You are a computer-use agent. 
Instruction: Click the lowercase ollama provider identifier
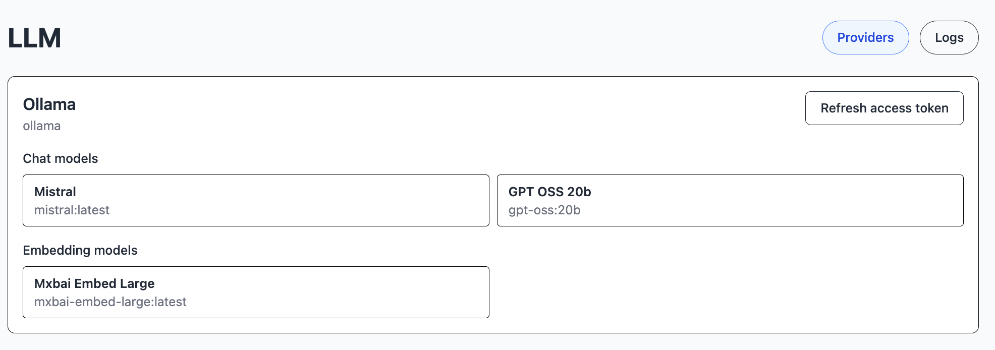(42, 126)
